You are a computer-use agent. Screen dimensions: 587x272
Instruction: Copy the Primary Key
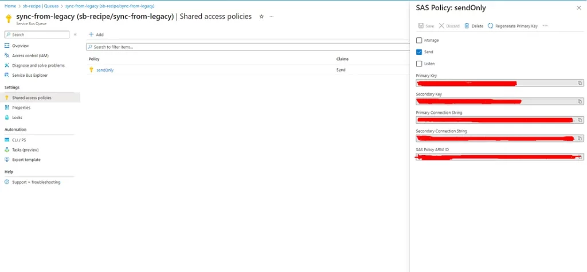pos(580,83)
